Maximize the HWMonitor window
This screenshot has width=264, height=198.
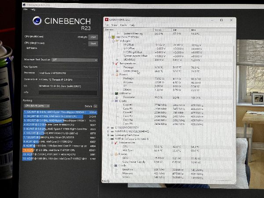pyautogui.click(x=222, y=20)
